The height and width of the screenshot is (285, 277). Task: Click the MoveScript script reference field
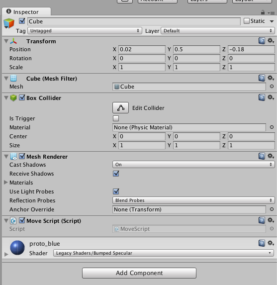tap(189, 229)
